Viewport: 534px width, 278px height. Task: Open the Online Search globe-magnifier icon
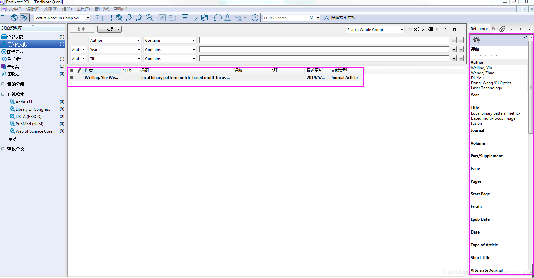point(119,18)
